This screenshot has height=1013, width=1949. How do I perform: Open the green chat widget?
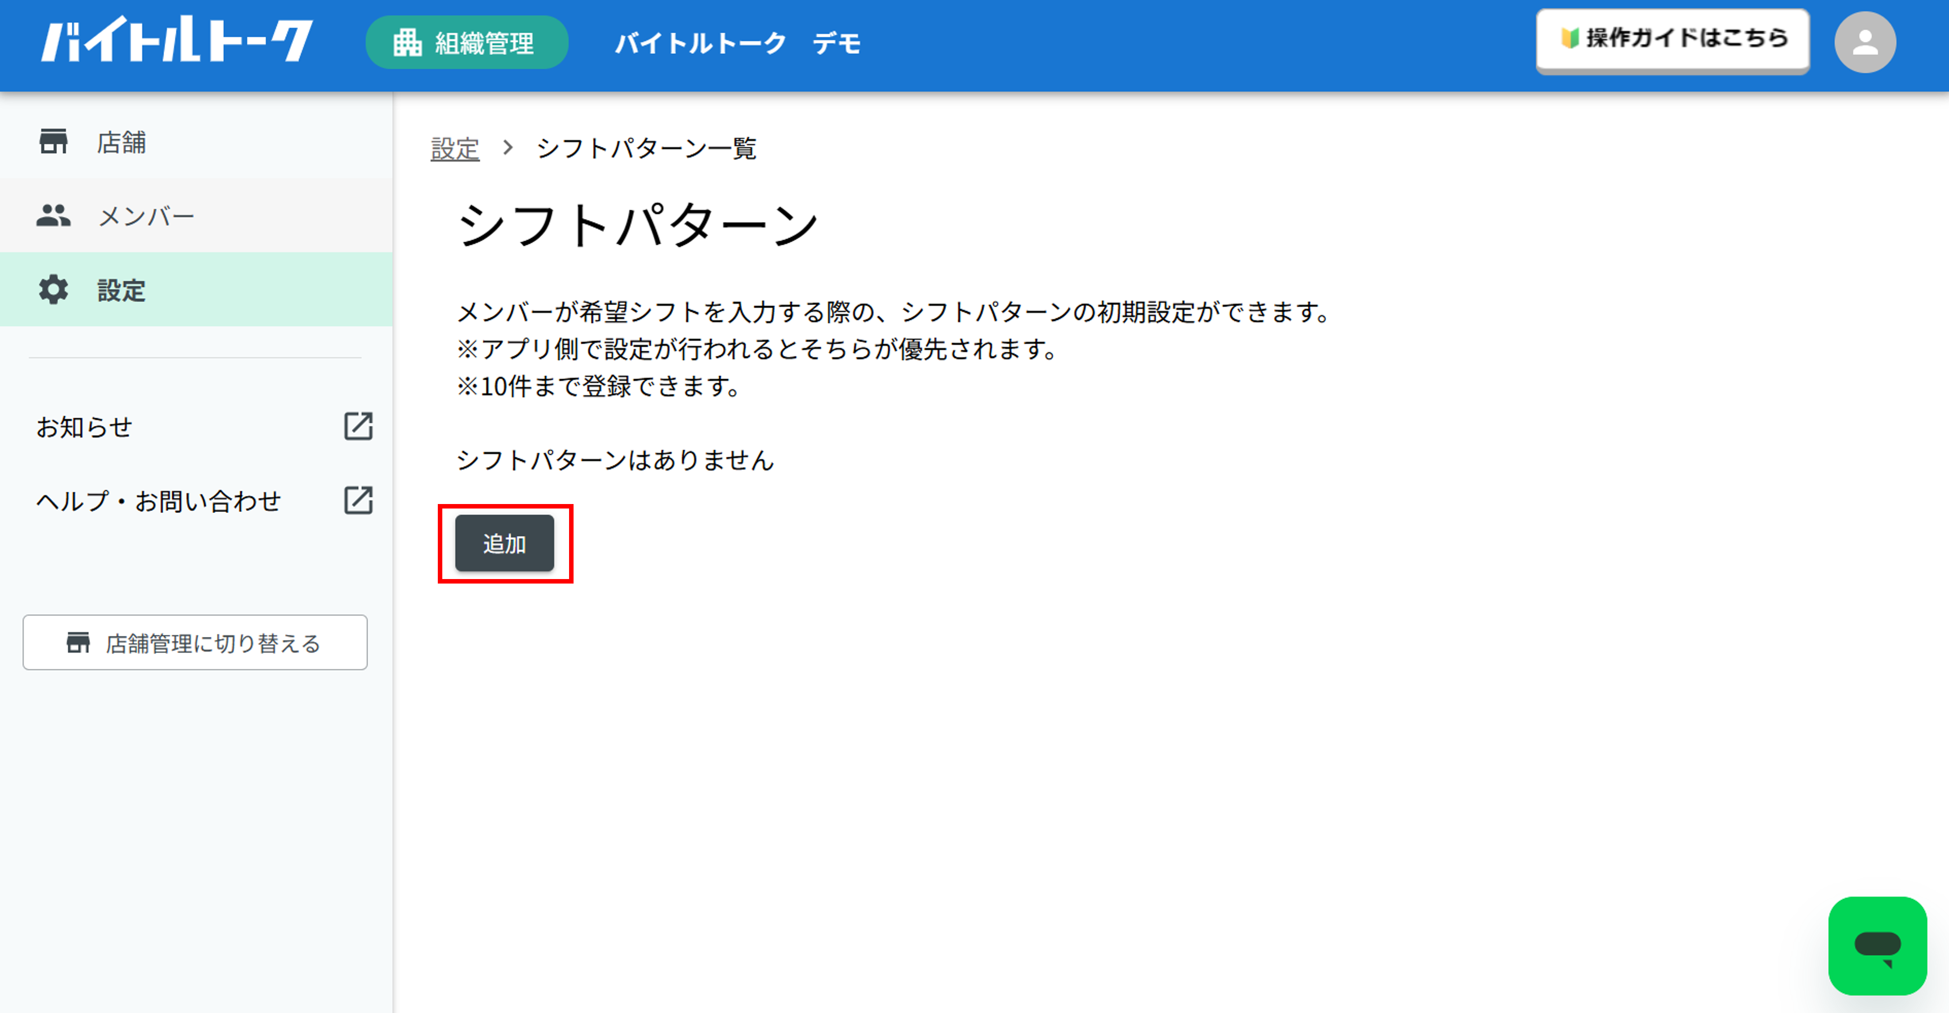(x=1877, y=946)
